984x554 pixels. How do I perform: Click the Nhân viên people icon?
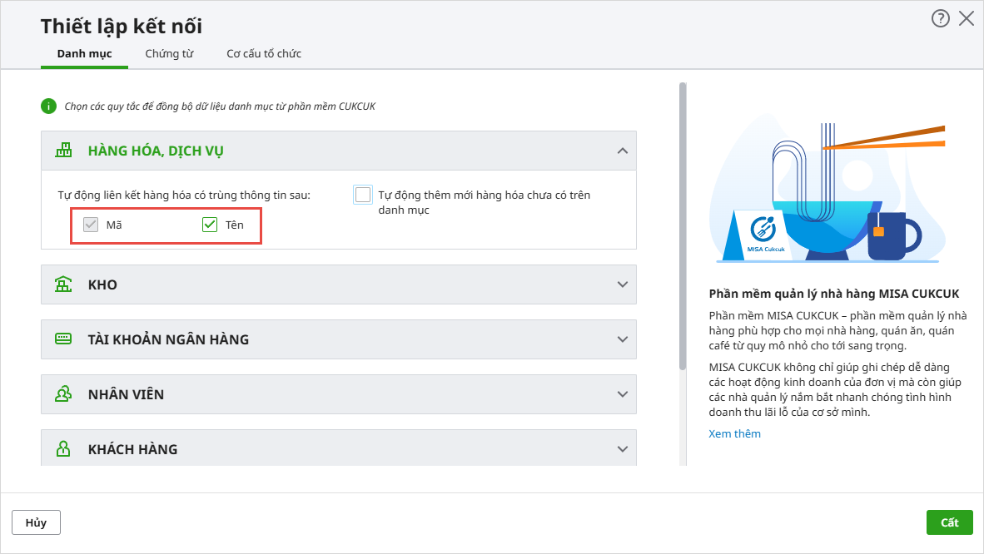click(64, 394)
